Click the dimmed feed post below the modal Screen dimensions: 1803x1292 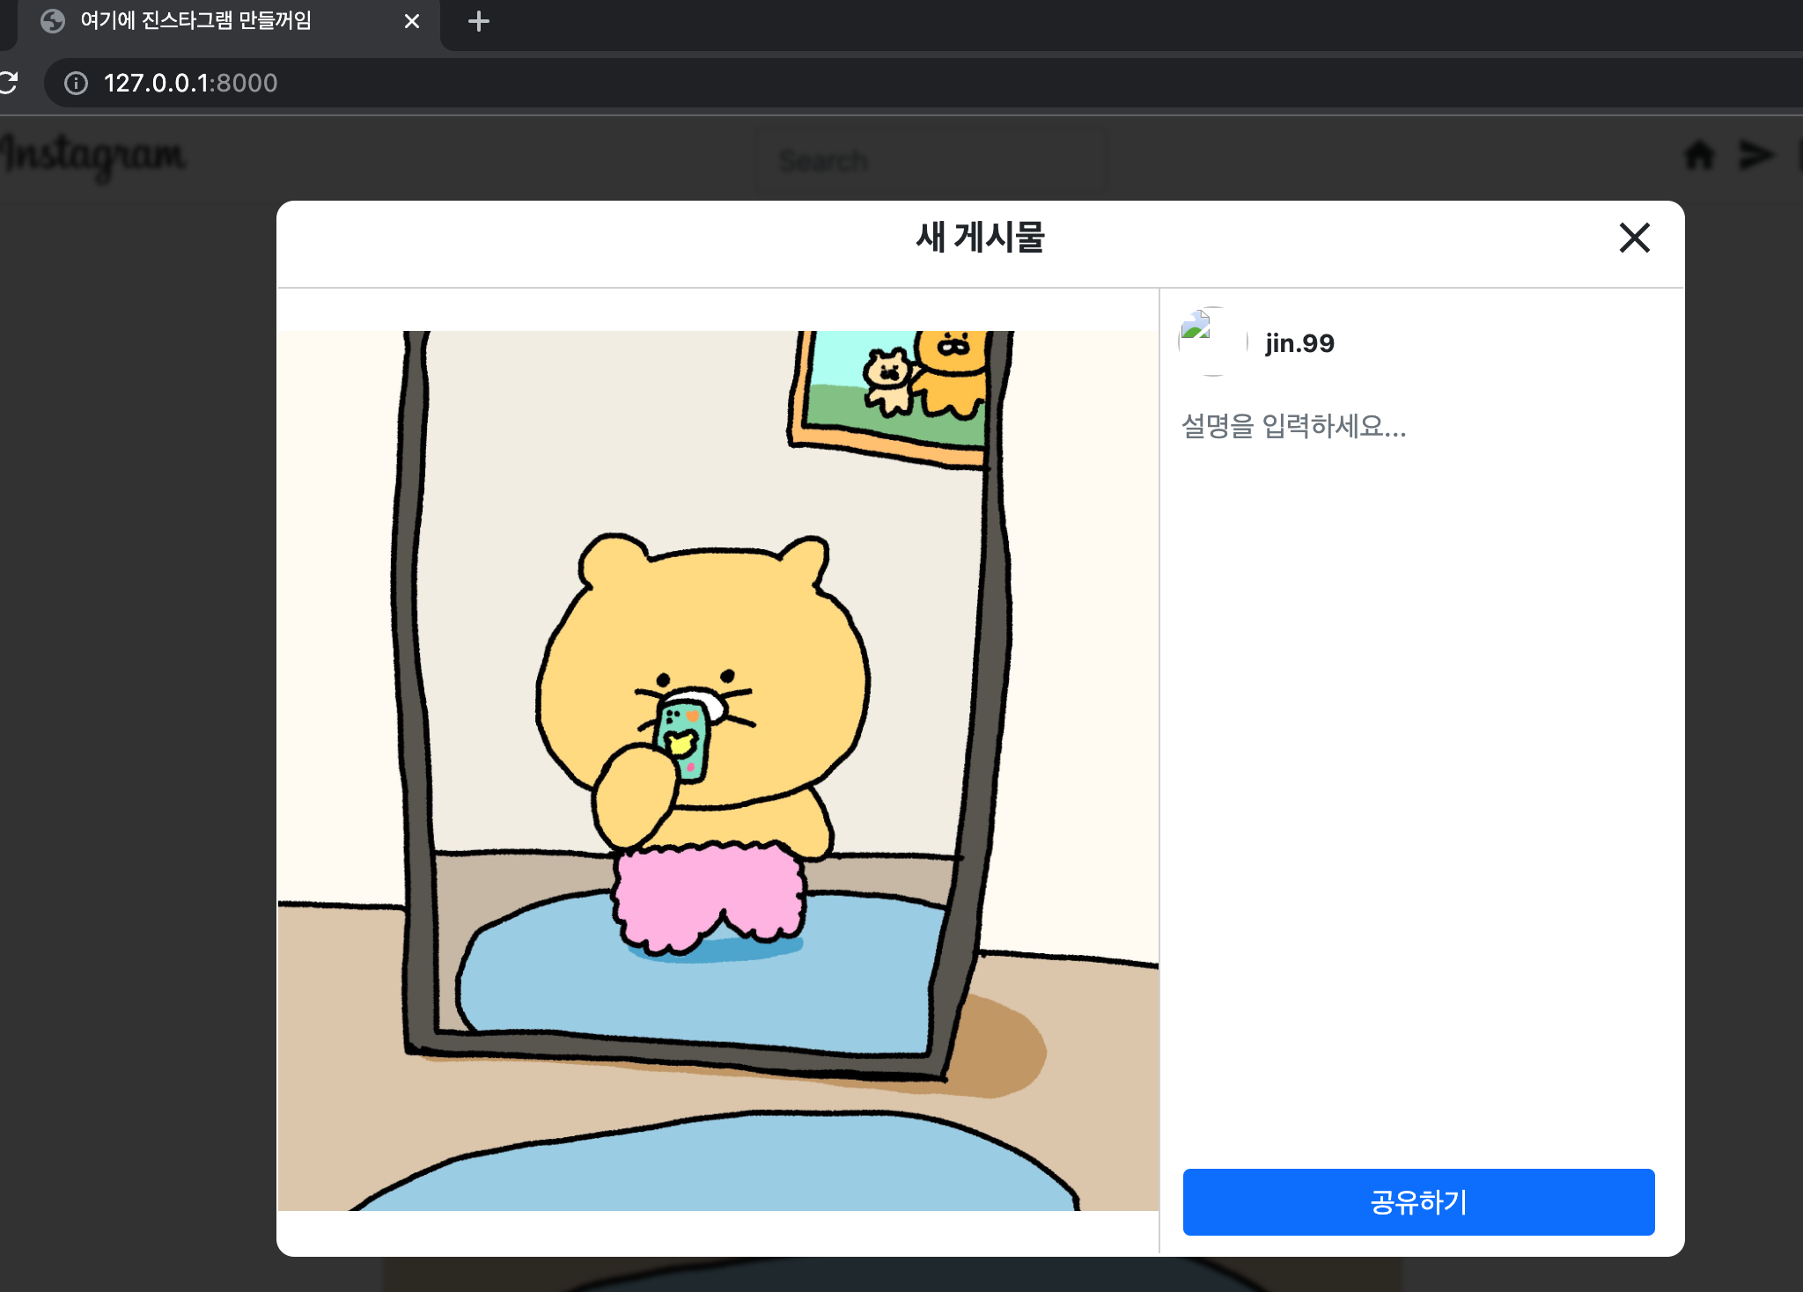tap(889, 1274)
